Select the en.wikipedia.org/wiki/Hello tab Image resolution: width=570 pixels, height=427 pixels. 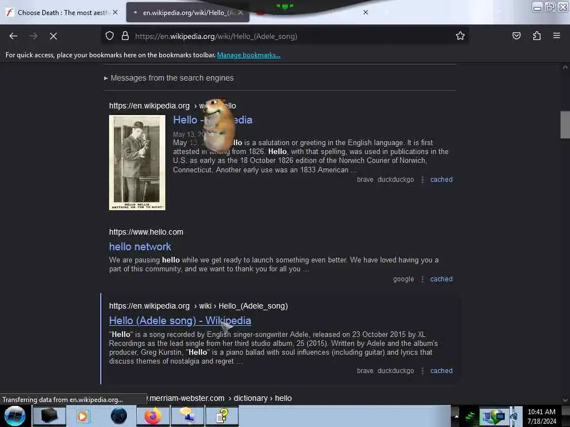point(188,13)
